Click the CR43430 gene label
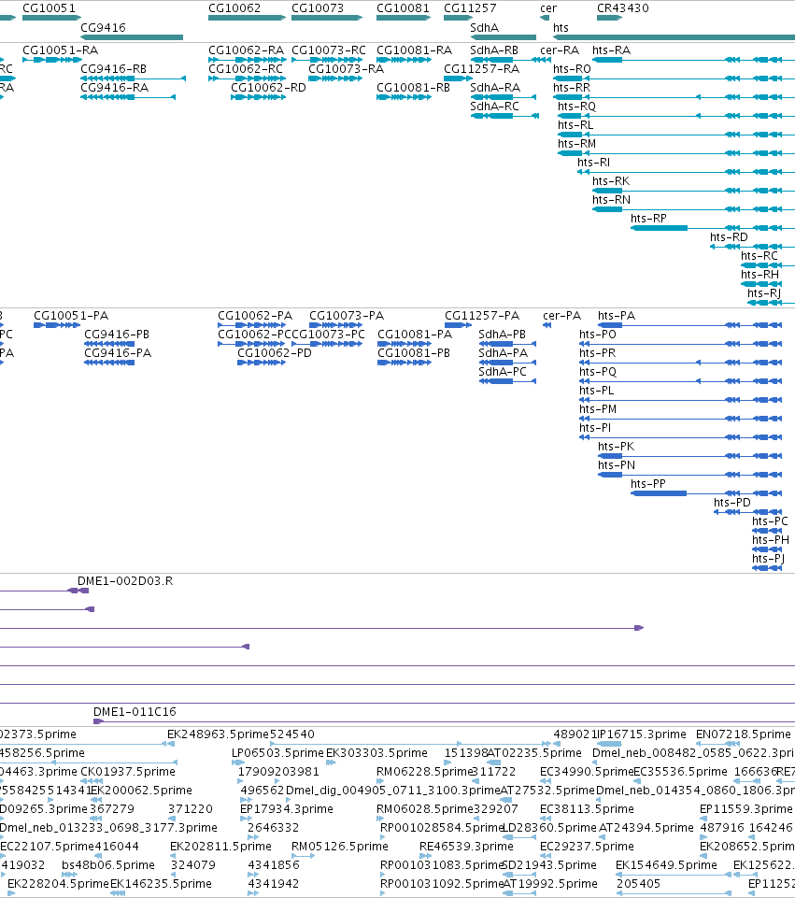 (623, 8)
